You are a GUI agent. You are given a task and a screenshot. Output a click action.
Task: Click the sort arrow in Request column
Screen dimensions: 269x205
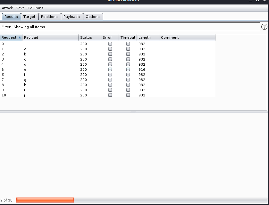click(x=20, y=37)
